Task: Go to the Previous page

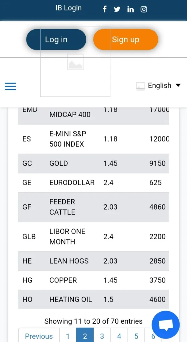Action: (x=39, y=336)
